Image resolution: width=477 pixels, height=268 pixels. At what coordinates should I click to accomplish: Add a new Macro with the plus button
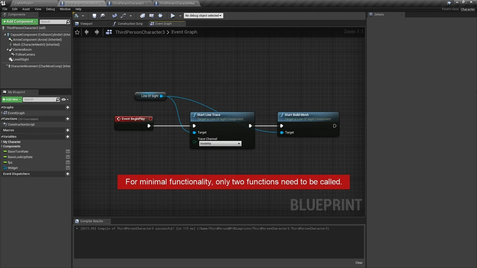tap(67, 130)
